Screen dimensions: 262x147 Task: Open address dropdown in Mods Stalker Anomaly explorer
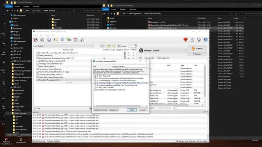[x=232, y=13]
